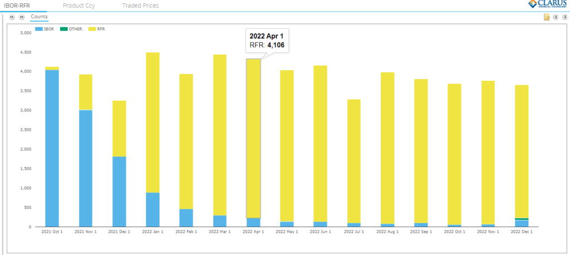570x255 pixels.
Task: Click the Clarus Financial Technology logo
Action: tap(548, 4)
